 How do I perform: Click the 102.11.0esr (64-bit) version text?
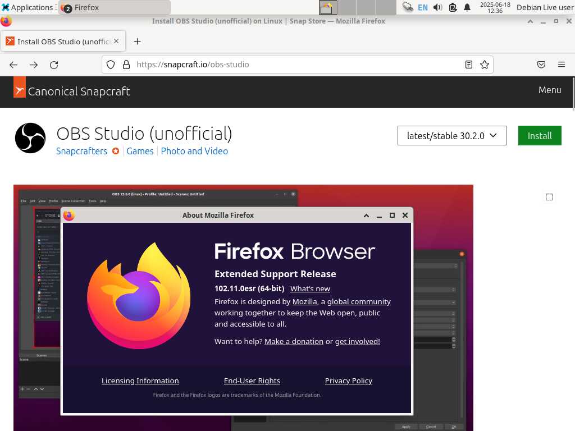click(x=249, y=289)
